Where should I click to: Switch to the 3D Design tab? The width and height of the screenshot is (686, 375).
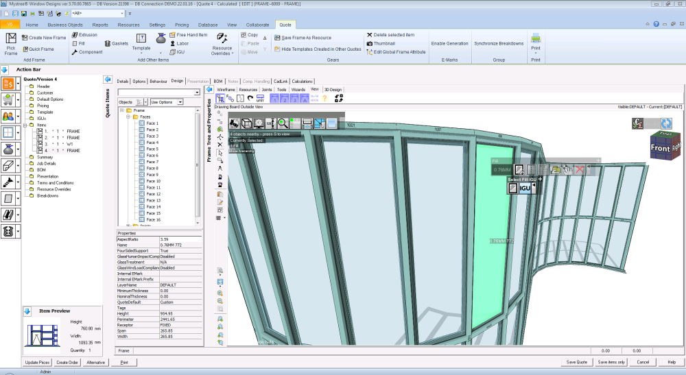click(x=332, y=90)
